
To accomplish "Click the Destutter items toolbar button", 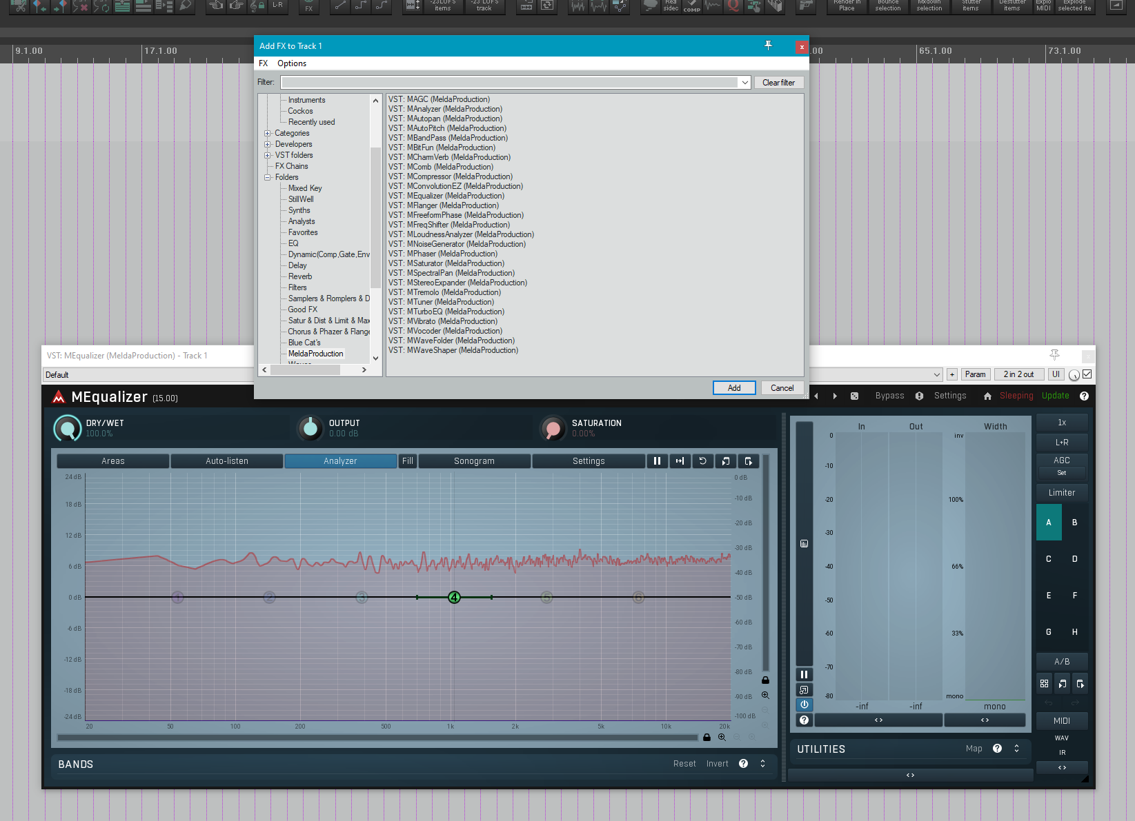I will tap(1011, 6).
